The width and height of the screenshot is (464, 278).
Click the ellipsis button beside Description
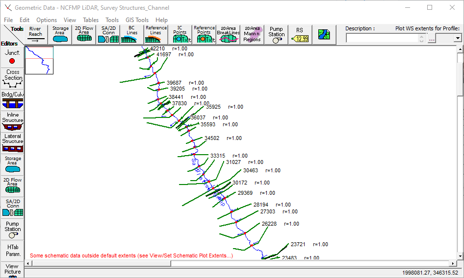pyautogui.click(x=432, y=38)
